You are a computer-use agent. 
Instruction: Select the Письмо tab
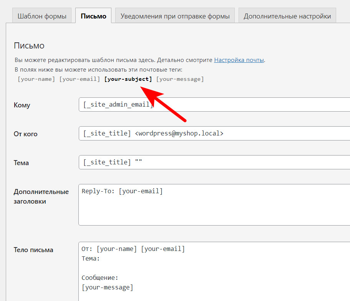pos(93,16)
